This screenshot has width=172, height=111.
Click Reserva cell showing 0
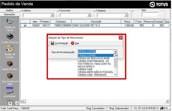pyautogui.click(x=149, y=25)
